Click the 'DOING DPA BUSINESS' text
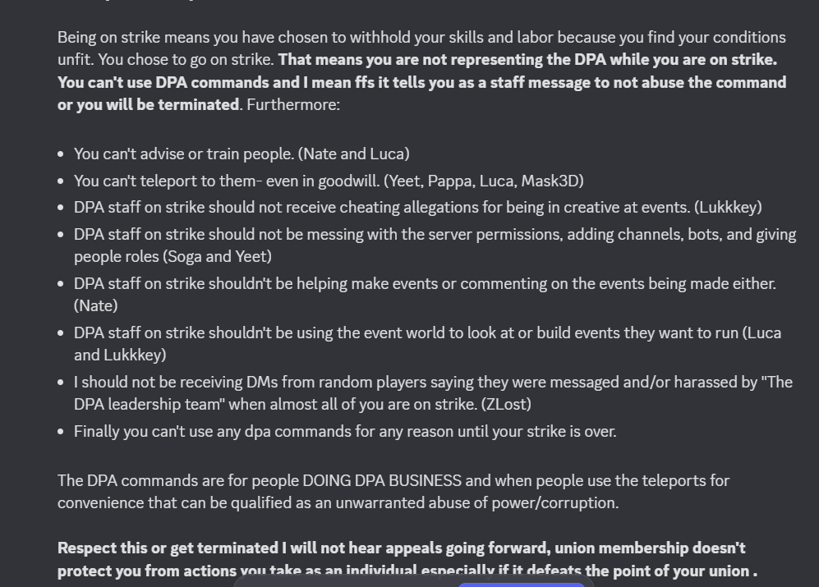 pyautogui.click(x=382, y=480)
